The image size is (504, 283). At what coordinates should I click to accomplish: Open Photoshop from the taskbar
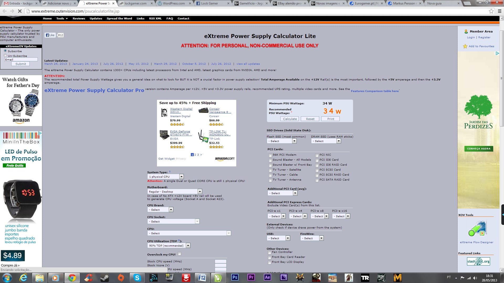pos(235,277)
